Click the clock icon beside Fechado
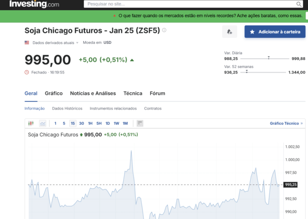 [27, 73]
